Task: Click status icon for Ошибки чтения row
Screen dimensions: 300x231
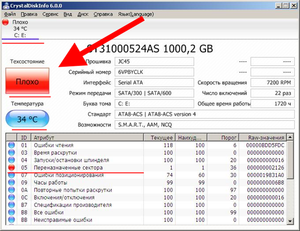Action: (x=11, y=145)
